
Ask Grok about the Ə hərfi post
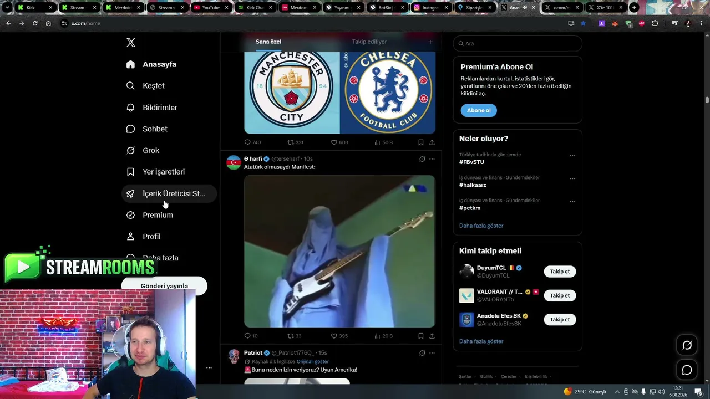click(x=422, y=159)
